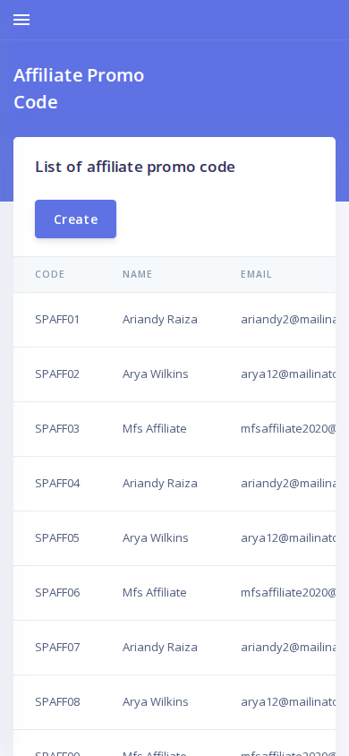
Task: Select promo code SPAFF02
Action: point(57,374)
